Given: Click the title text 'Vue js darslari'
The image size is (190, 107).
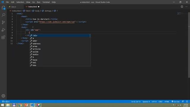Looking at the screenshot, I should point(41,19).
